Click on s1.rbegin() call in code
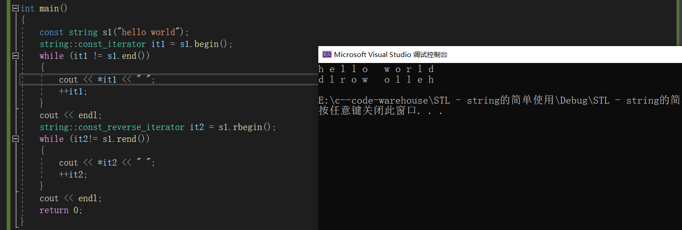The image size is (682, 230). point(247,127)
